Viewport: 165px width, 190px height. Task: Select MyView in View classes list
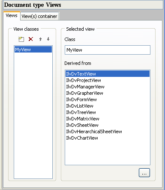[x=33, y=50]
